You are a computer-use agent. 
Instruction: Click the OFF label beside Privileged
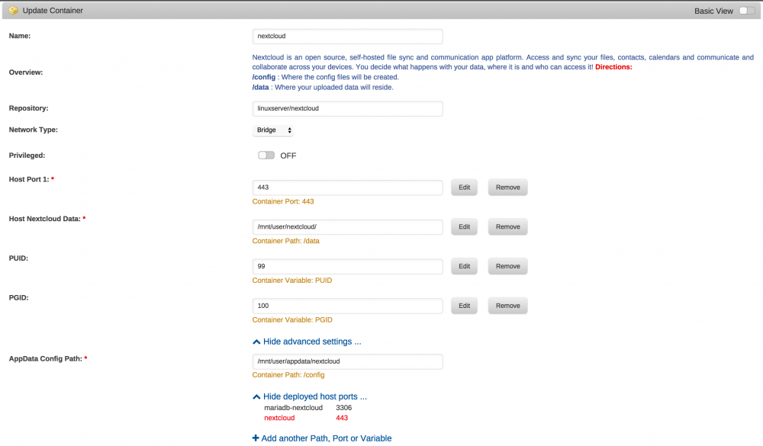tap(288, 156)
